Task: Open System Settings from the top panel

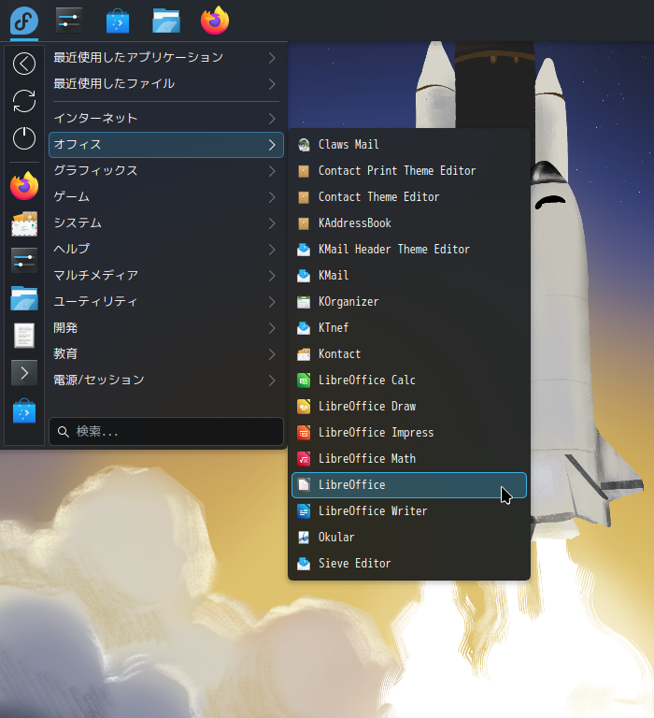Action: pyautogui.click(x=69, y=21)
